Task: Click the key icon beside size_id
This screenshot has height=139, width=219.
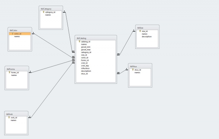Action: (140, 31)
